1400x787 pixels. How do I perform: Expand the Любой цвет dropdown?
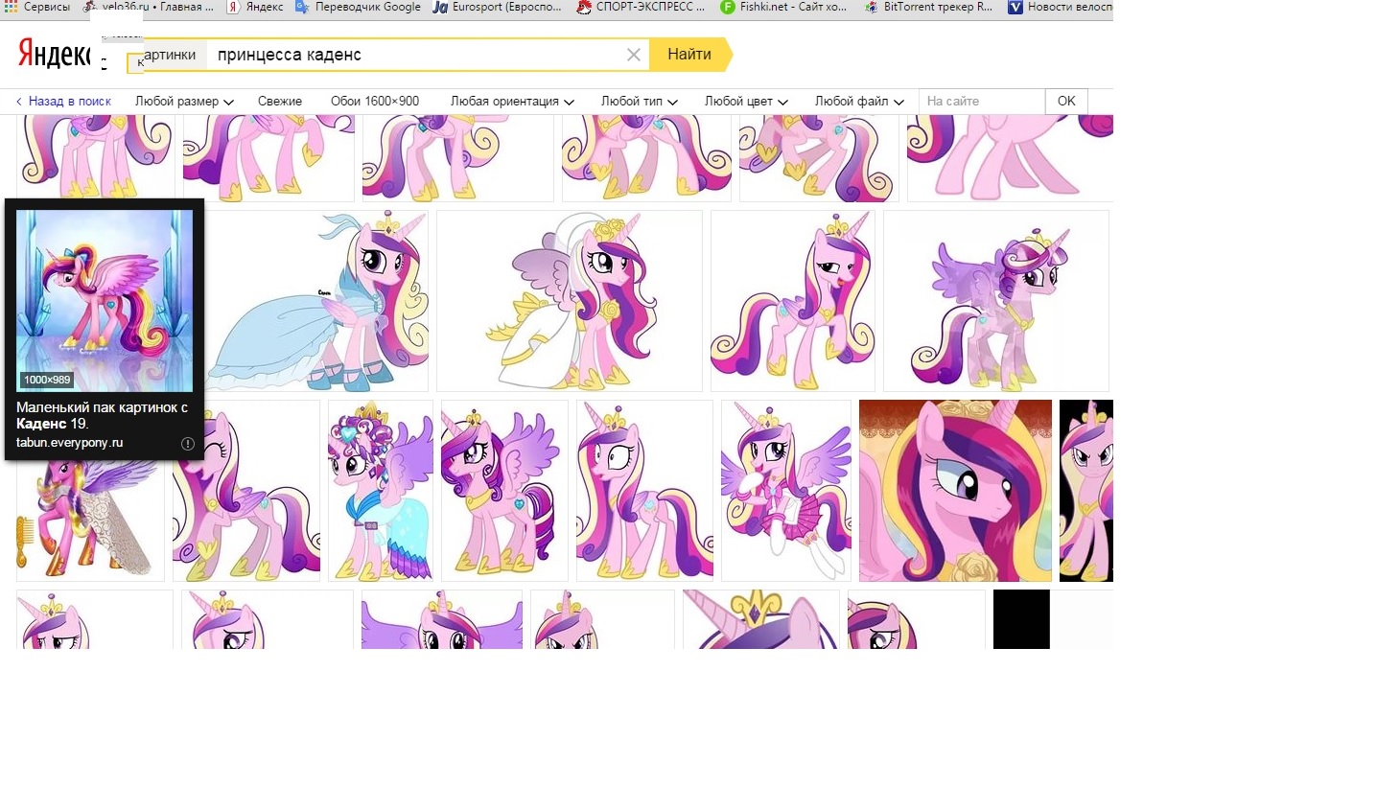pyautogui.click(x=746, y=101)
